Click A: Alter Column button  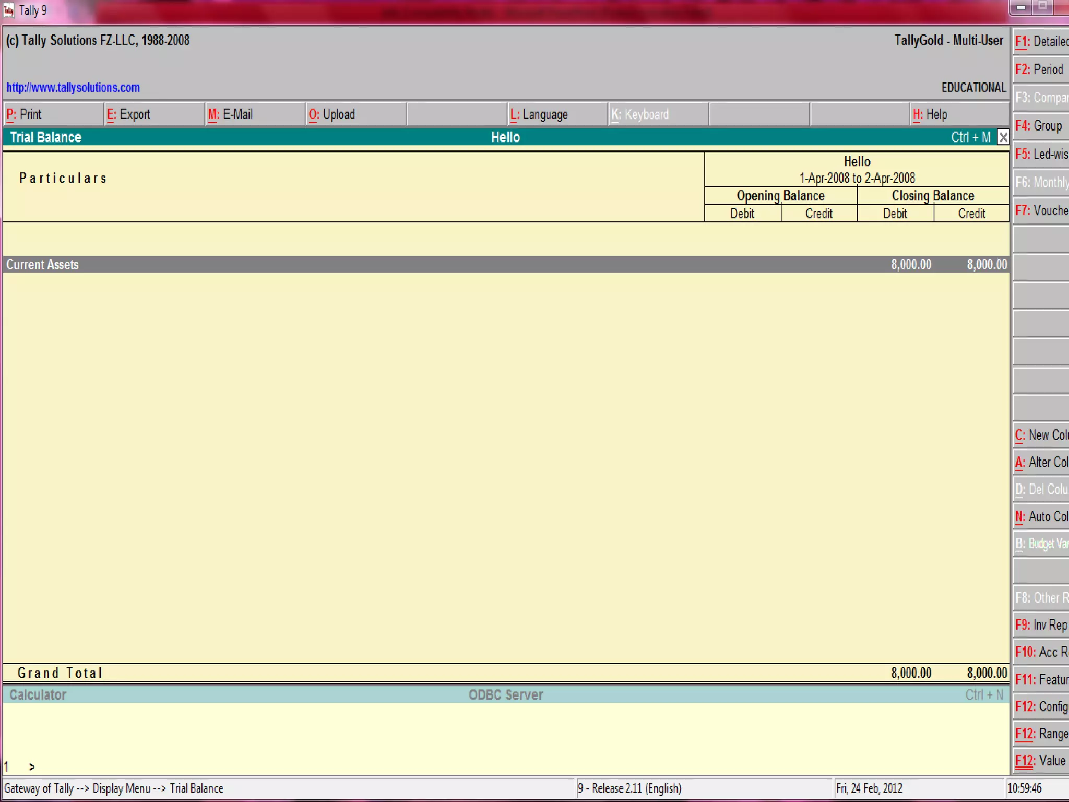(1041, 462)
